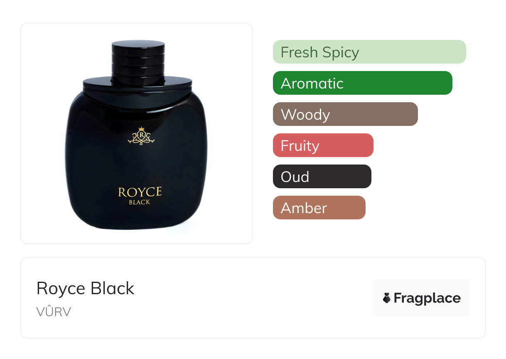Open the VÛRV brand name link
This screenshot has height=359, width=506.
54,312
